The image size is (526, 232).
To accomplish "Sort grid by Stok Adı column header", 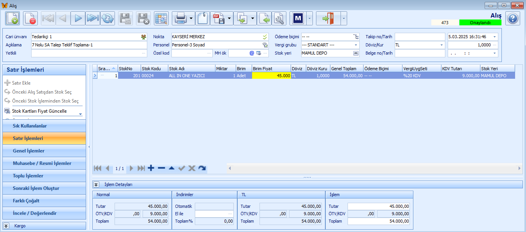I will click(x=191, y=69).
